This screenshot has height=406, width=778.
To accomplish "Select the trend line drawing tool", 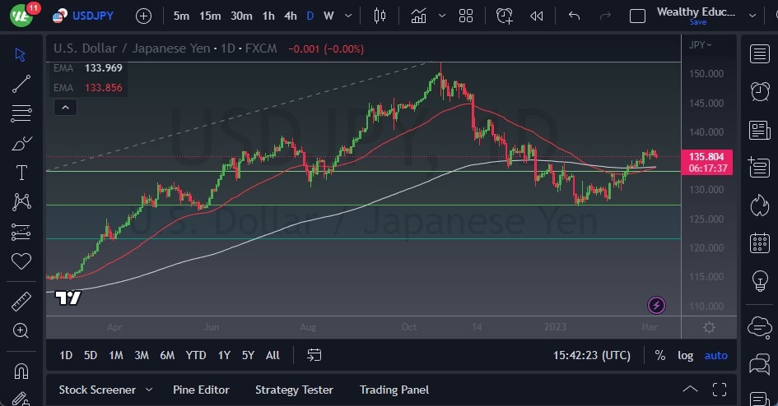I will (x=21, y=83).
